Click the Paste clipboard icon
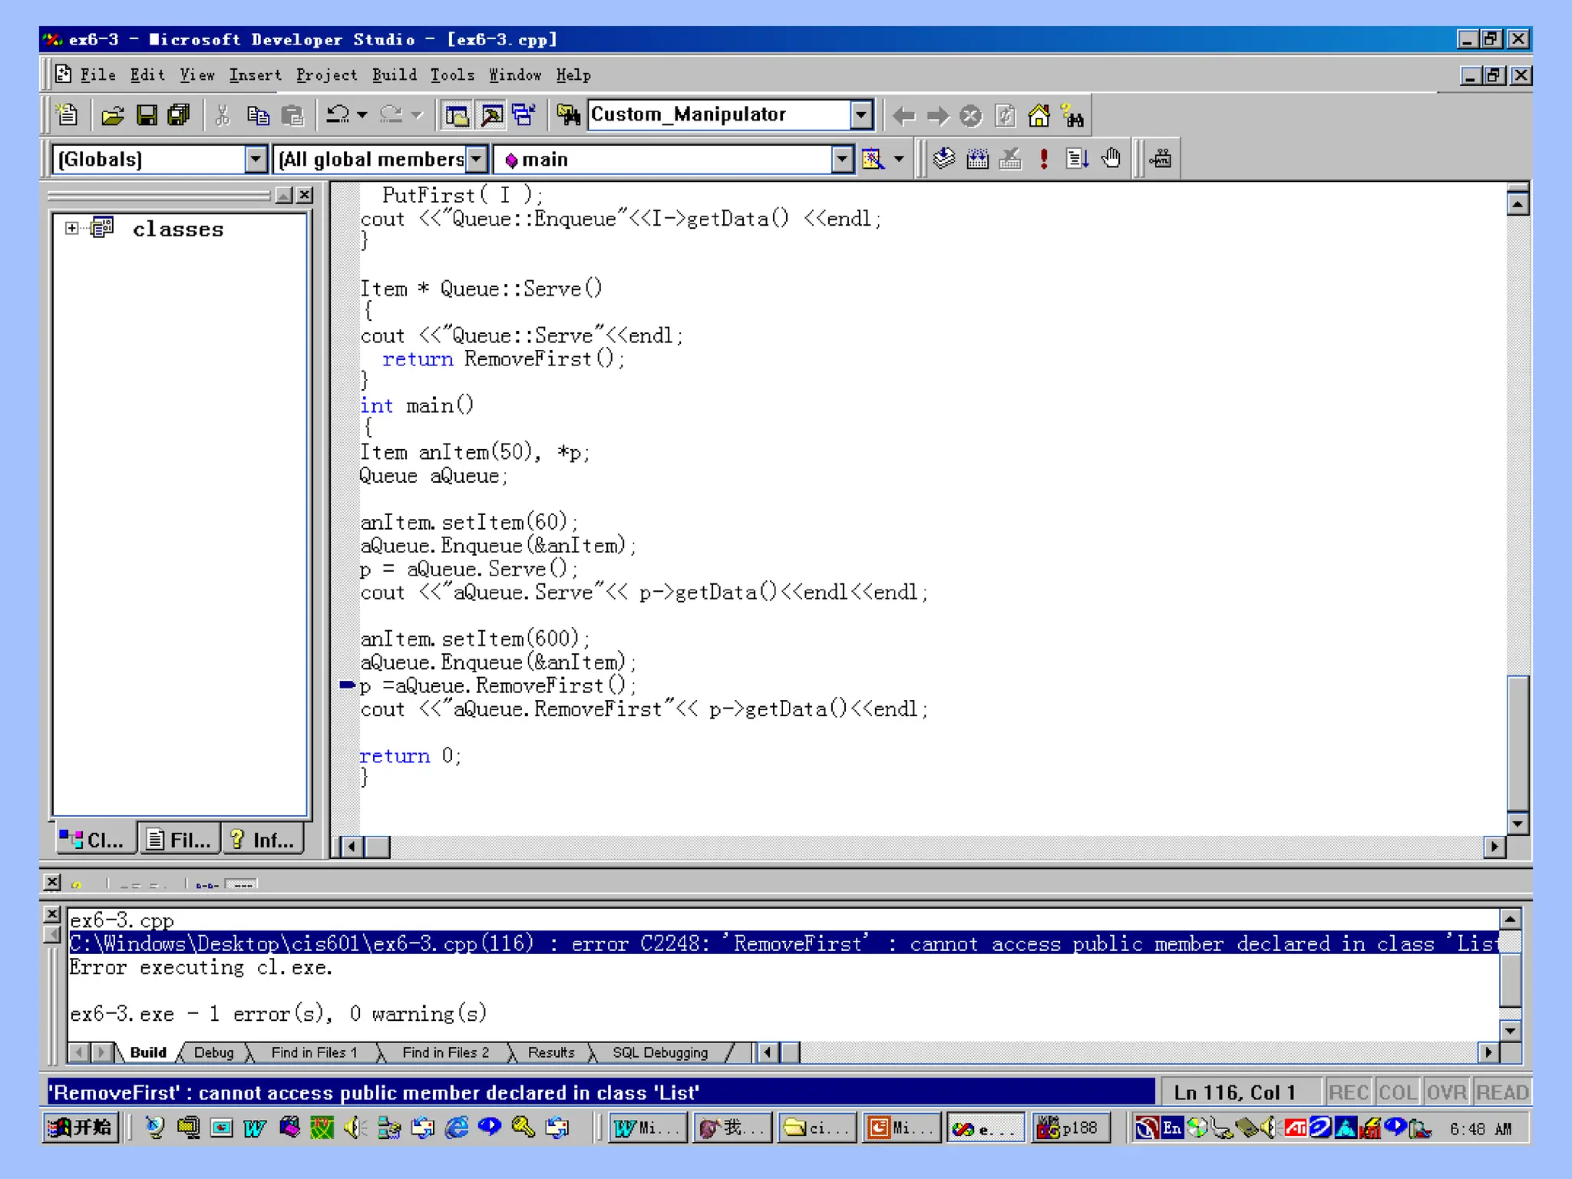Viewport: 1572px width, 1179px height. [292, 115]
